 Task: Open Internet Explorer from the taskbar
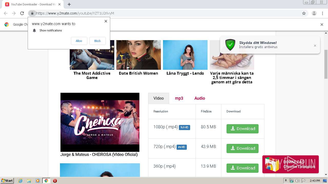point(20,181)
